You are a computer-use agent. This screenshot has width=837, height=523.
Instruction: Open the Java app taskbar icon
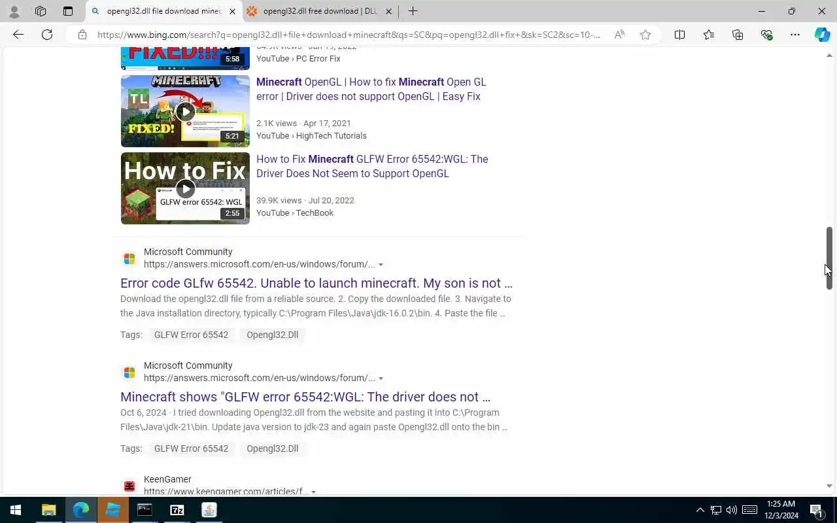(209, 510)
